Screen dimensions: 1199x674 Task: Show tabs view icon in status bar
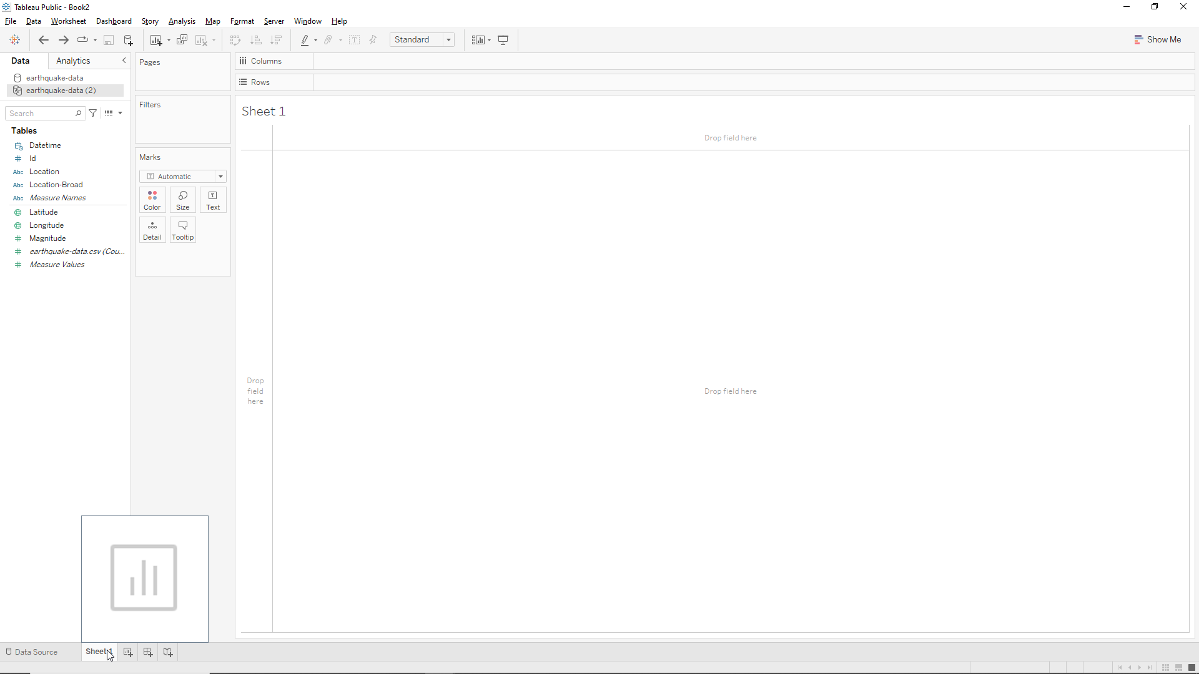click(1192, 668)
